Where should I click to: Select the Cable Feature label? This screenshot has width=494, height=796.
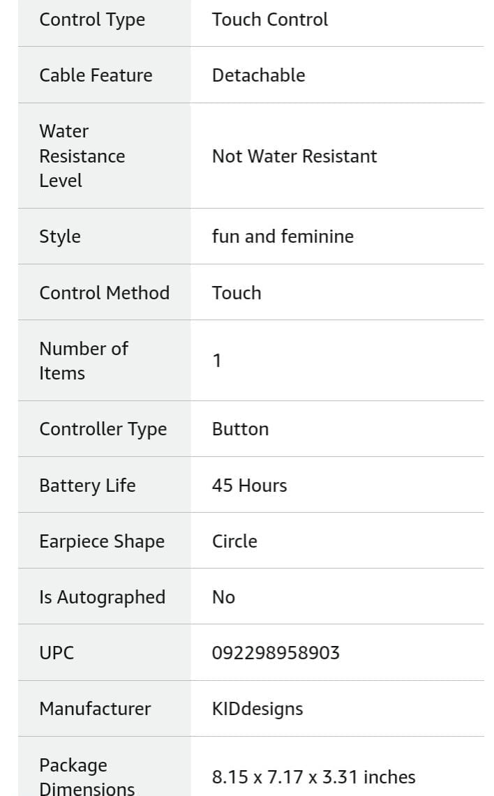tap(96, 75)
